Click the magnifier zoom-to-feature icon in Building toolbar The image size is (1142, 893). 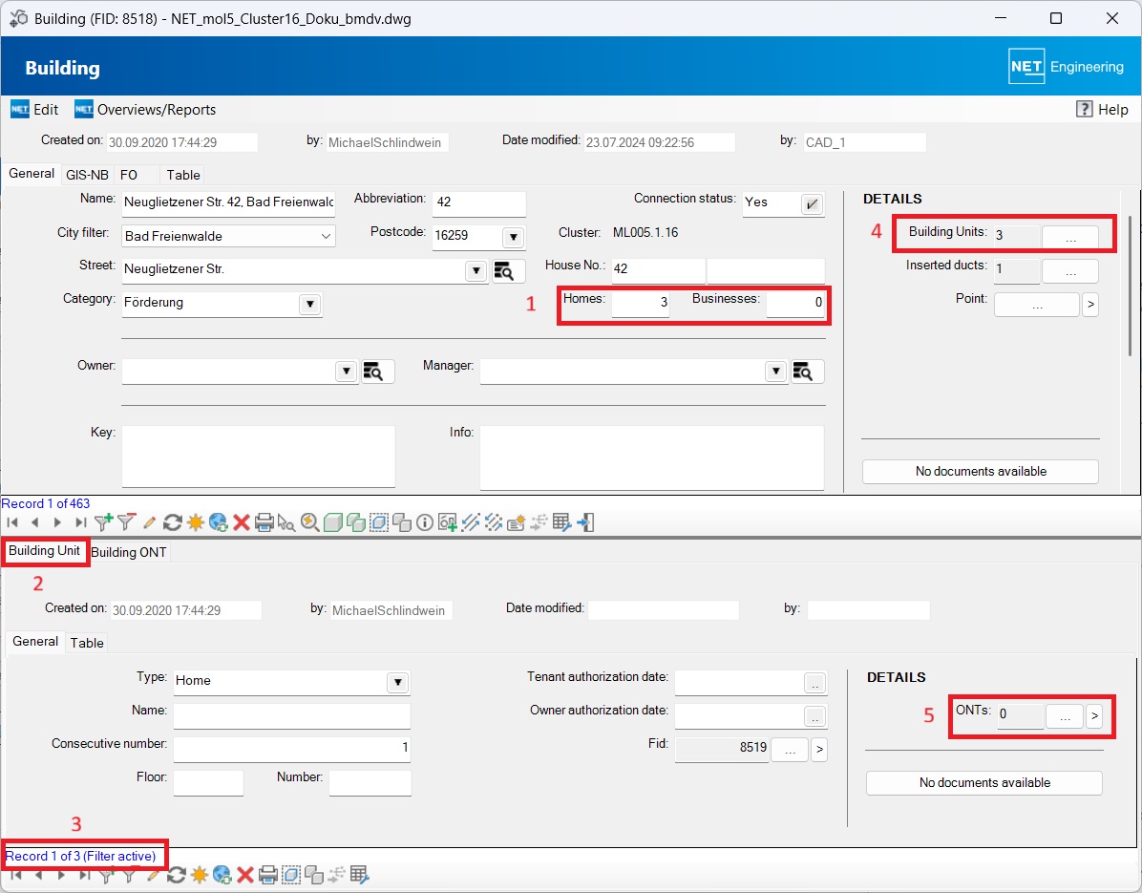[309, 522]
